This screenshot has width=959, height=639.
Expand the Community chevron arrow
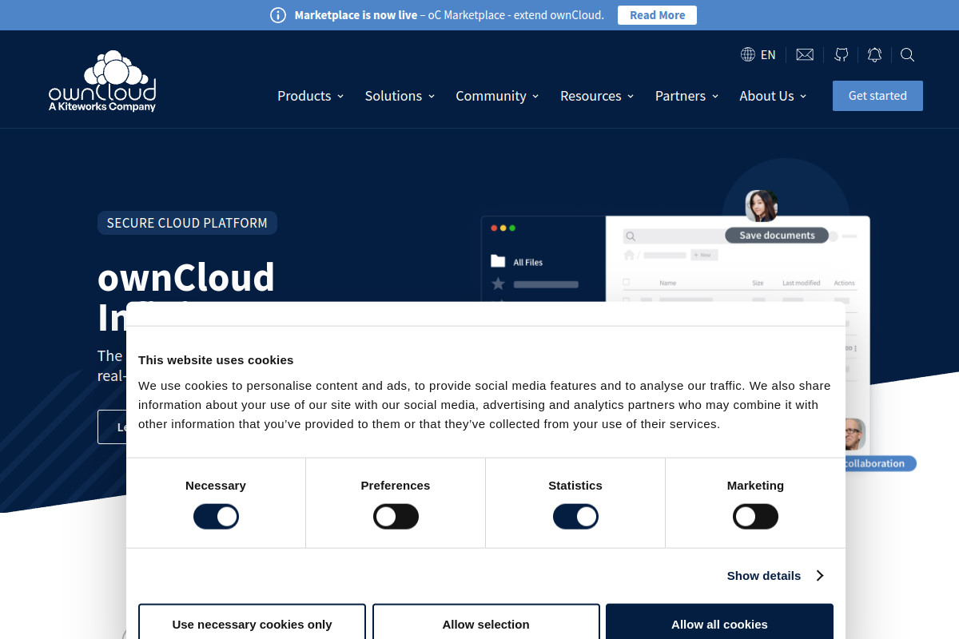point(535,97)
